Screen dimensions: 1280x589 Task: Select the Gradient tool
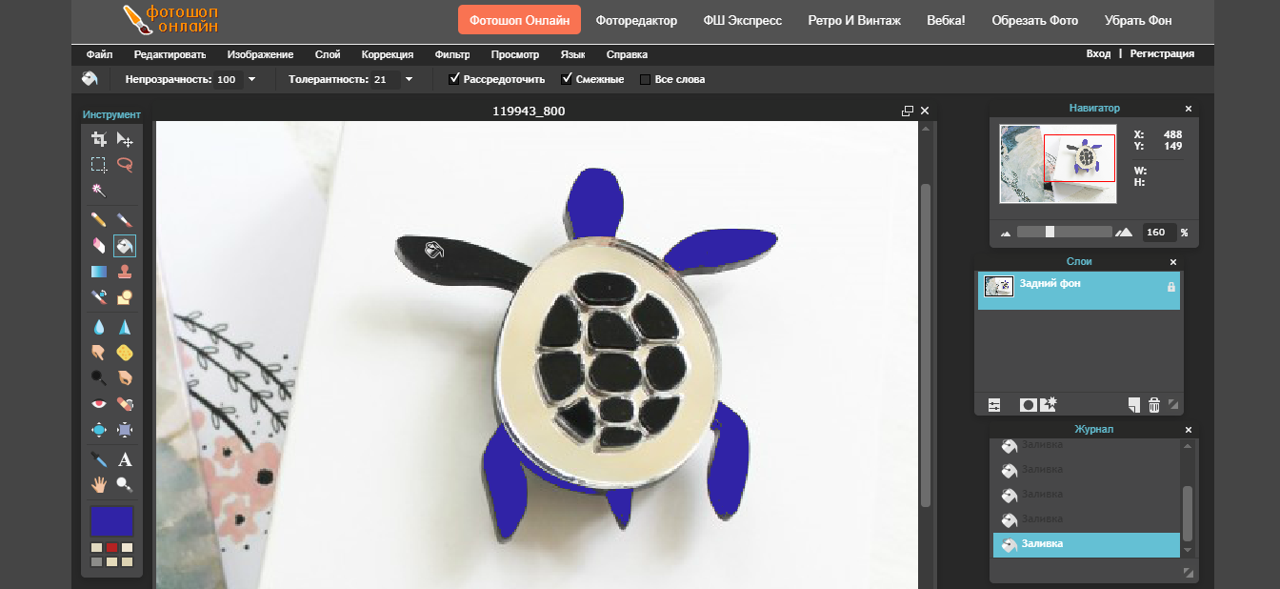point(99,272)
